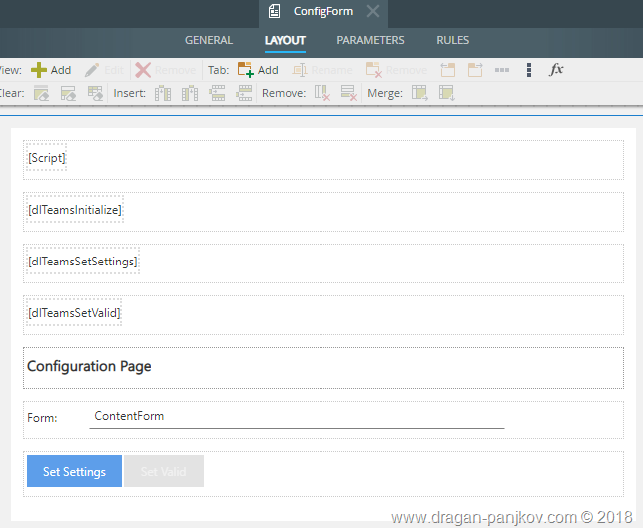Close the ConfigForm tab
The width and height of the screenshot is (643, 528).
[x=372, y=12]
